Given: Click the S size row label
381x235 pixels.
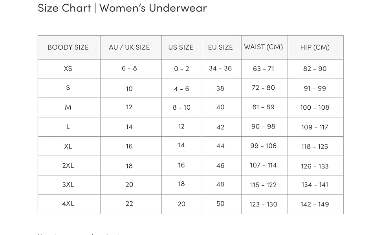Looking at the screenshot, I should [x=68, y=88].
